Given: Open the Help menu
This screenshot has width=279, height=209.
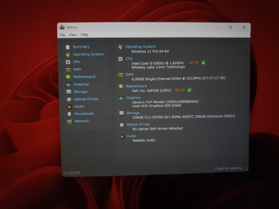Looking at the screenshot, I should point(85,35).
